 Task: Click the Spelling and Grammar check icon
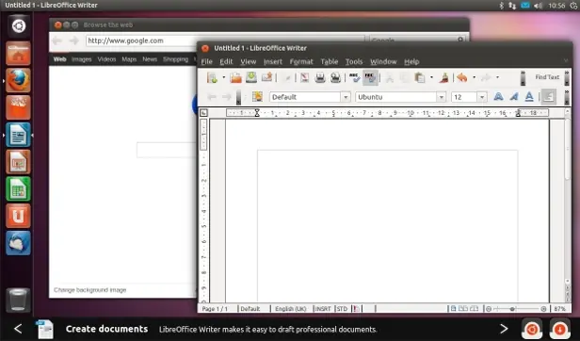354,77
